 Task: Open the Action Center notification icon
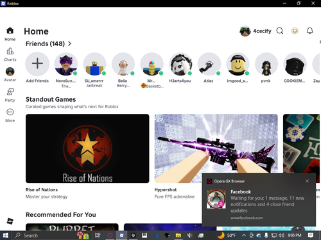coord(311,236)
